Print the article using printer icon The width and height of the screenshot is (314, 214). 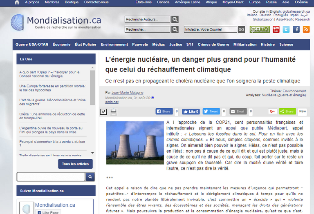(114, 111)
